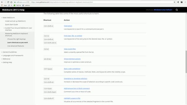
Task: Click the Ctrl+Shift+W shortcut key
Action: click(49, 82)
